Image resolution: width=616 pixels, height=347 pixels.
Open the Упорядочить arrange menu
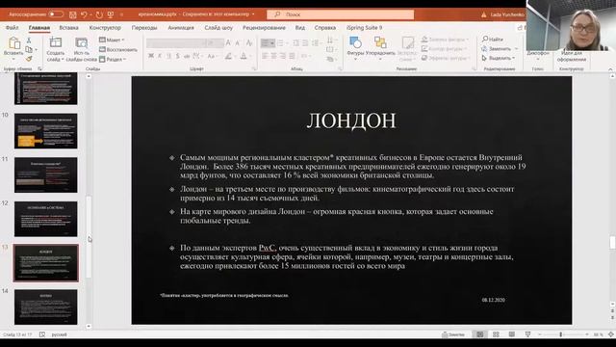click(380, 47)
